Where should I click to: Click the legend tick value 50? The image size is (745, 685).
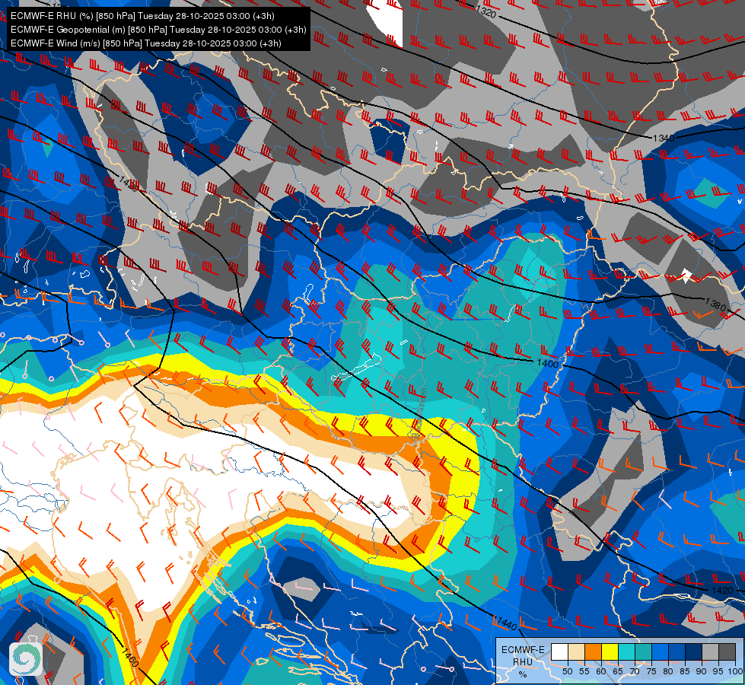click(567, 671)
